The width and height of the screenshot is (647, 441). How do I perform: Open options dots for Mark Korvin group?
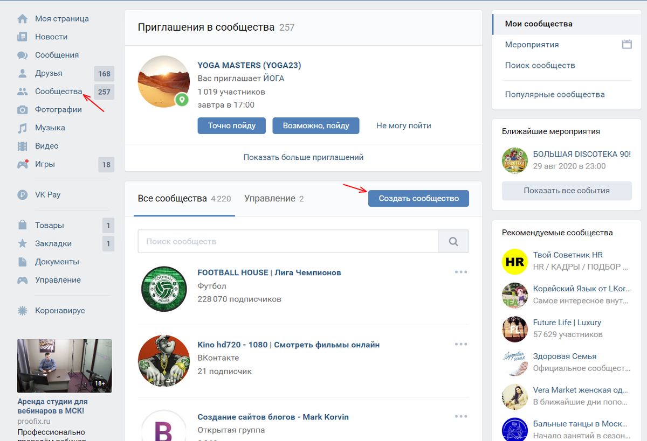(x=461, y=416)
